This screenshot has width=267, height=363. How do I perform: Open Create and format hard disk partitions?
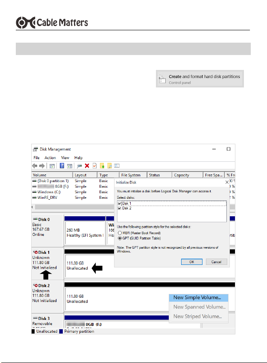(x=200, y=79)
